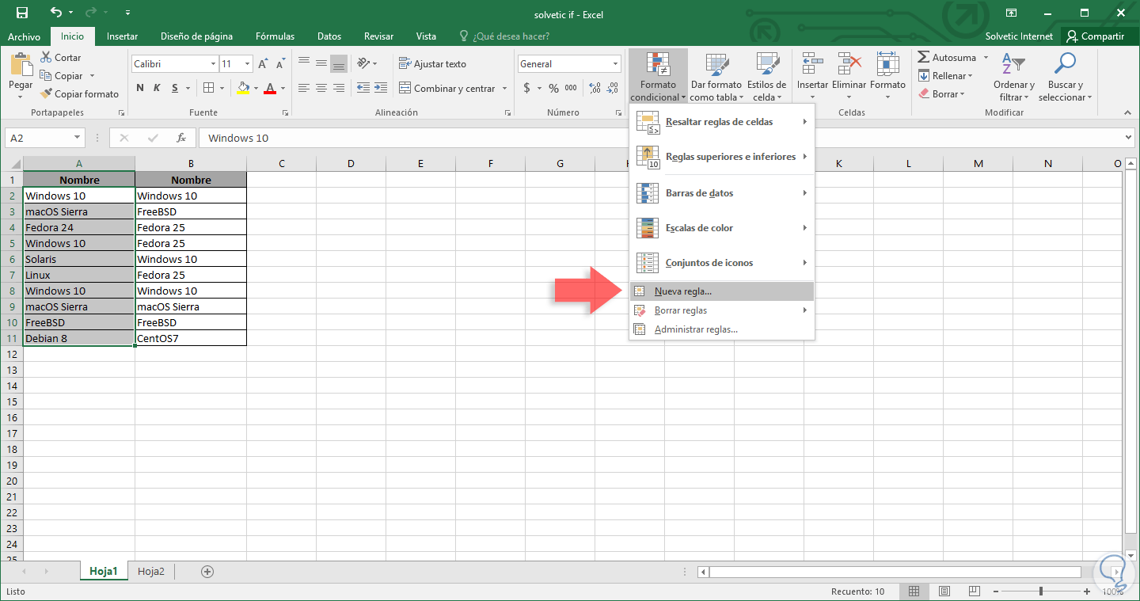Click the text orientation icon
The height and width of the screenshot is (601, 1140).
click(x=364, y=63)
